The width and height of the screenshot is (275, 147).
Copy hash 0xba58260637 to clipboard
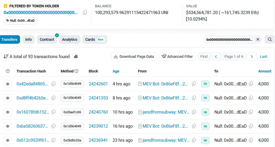[53, 126]
